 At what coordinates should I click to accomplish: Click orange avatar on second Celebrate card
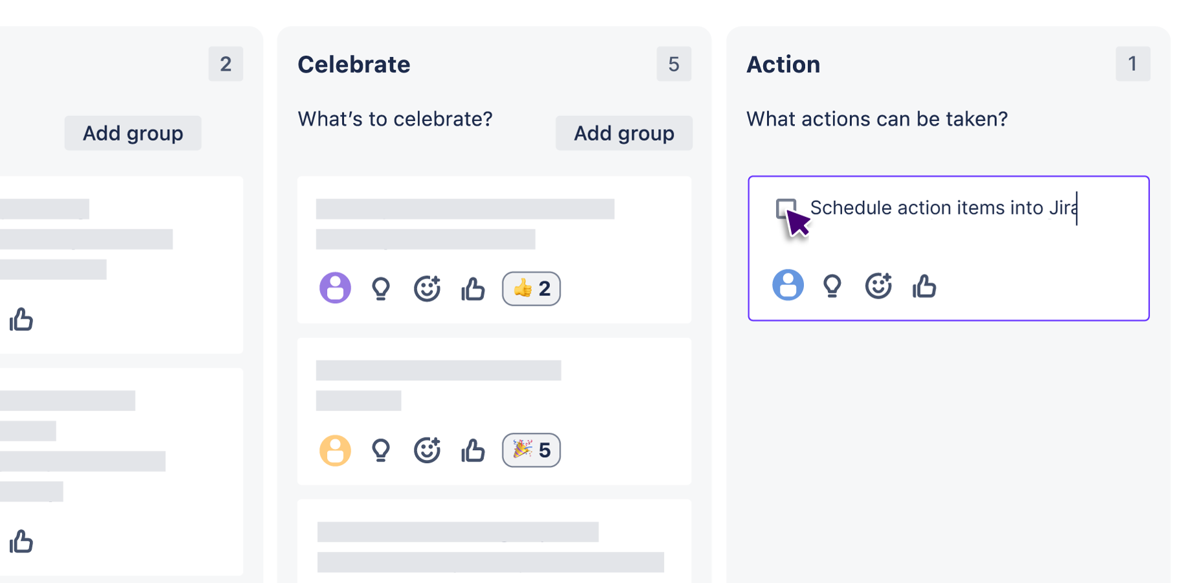(x=335, y=450)
